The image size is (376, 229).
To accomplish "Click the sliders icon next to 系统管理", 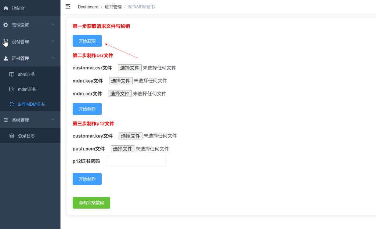I will click(x=6, y=120).
